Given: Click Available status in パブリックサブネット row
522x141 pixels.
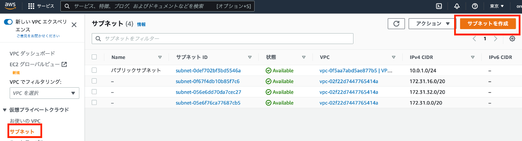Looking at the screenshot, I should 280,70.
